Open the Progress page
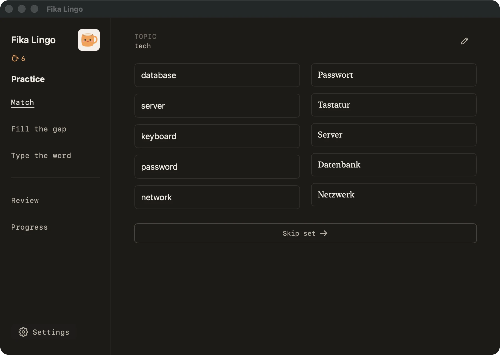 click(29, 227)
